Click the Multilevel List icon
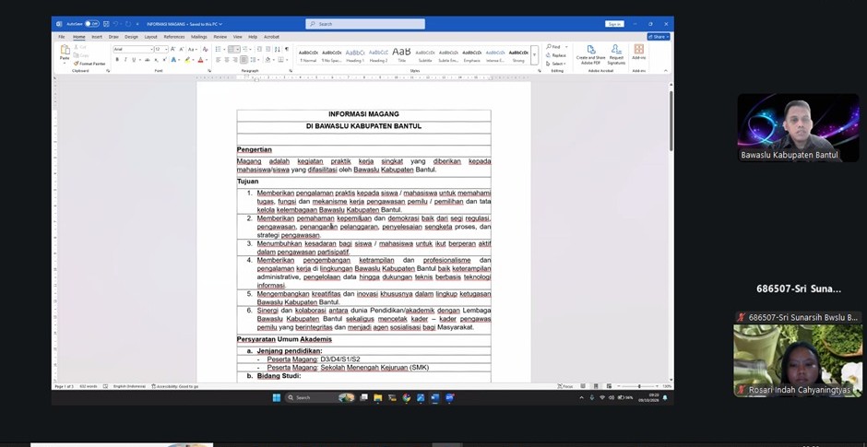 click(245, 49)
